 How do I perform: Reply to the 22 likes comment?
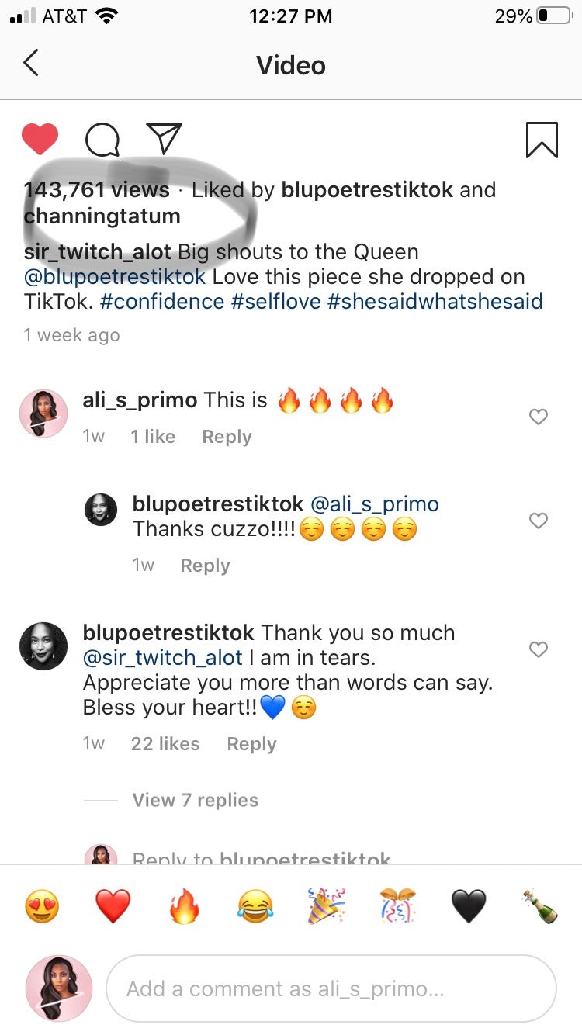pyautogui.click(x=251, y=744)
